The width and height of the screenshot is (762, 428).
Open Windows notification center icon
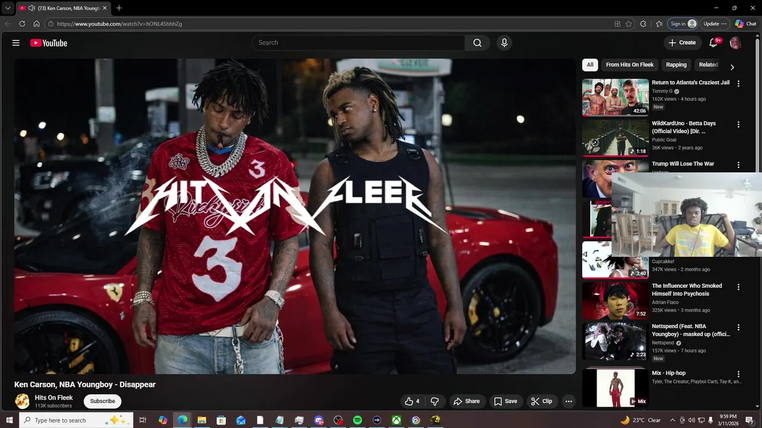[750, 420]
